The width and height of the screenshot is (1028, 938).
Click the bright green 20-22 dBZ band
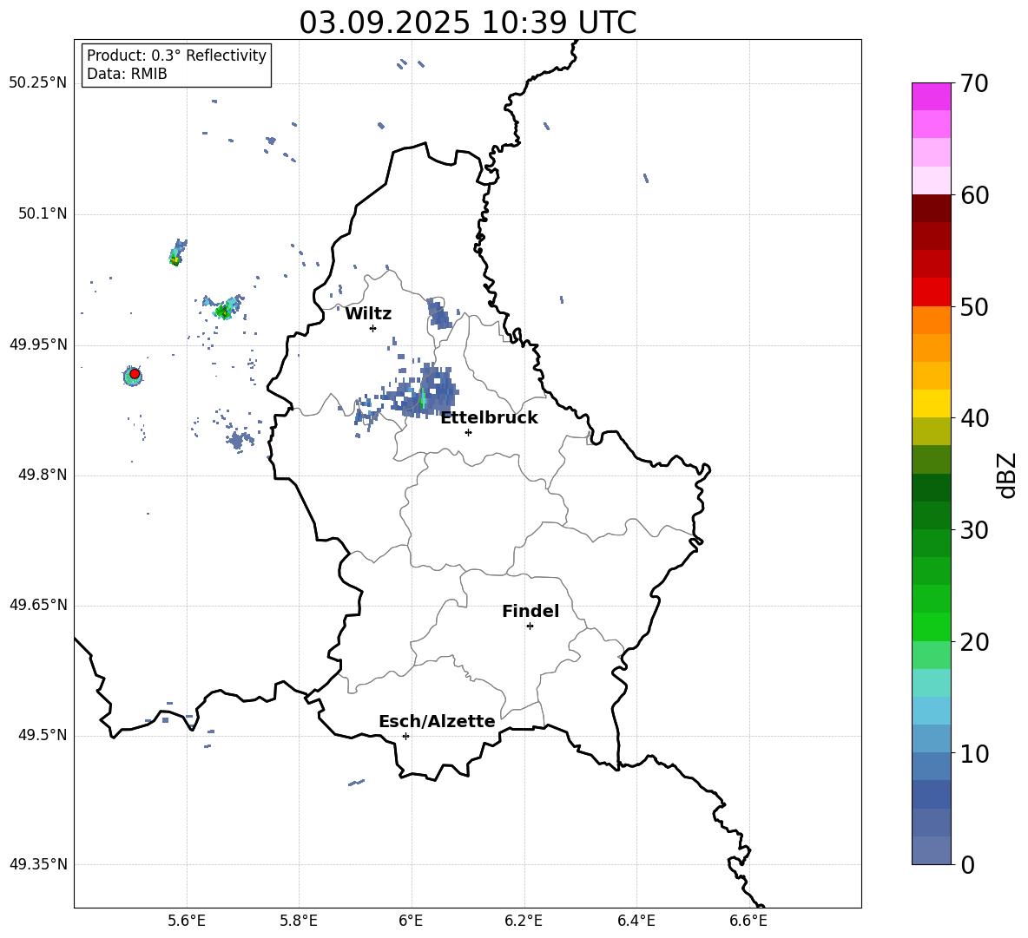pos(931,626)
